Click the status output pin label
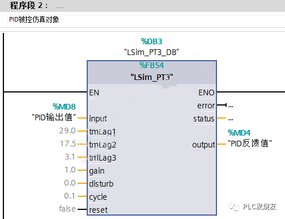This screenshot has height=219, width=285. [x=203, y=119]
